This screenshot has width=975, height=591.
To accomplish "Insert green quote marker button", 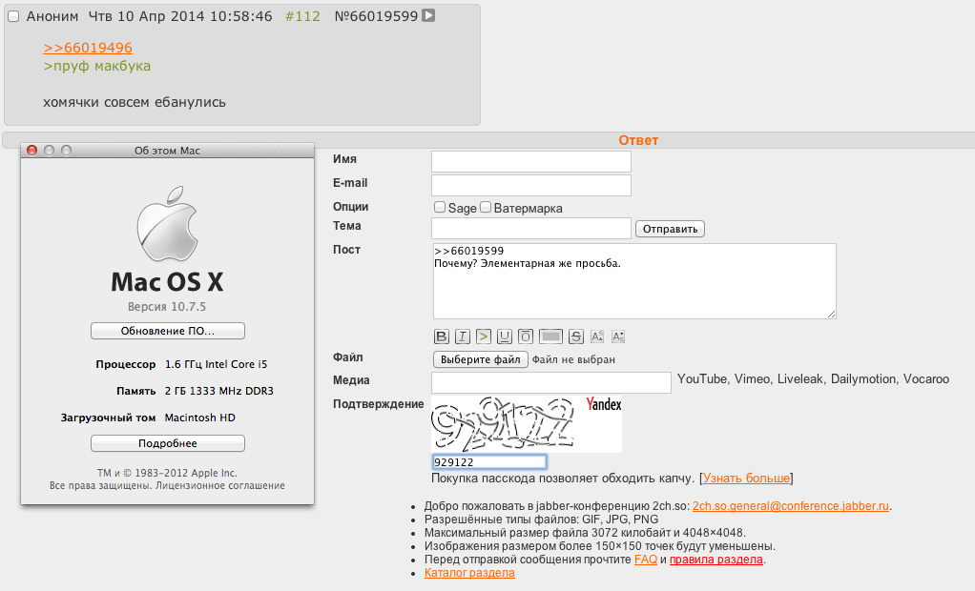I will (484, 336).
